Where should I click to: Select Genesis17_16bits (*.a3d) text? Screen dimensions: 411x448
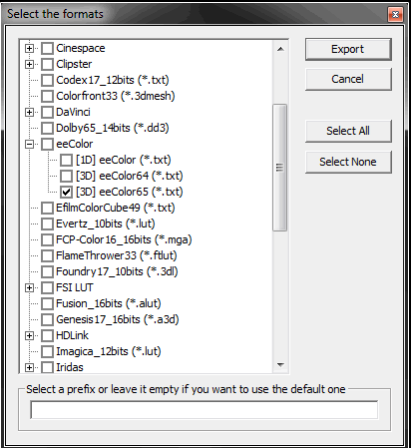tap(118, 319)
